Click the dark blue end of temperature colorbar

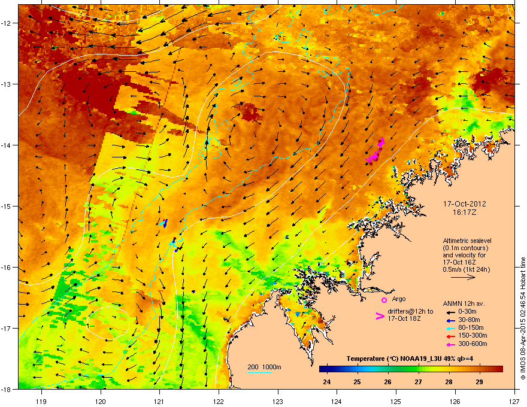323,369
